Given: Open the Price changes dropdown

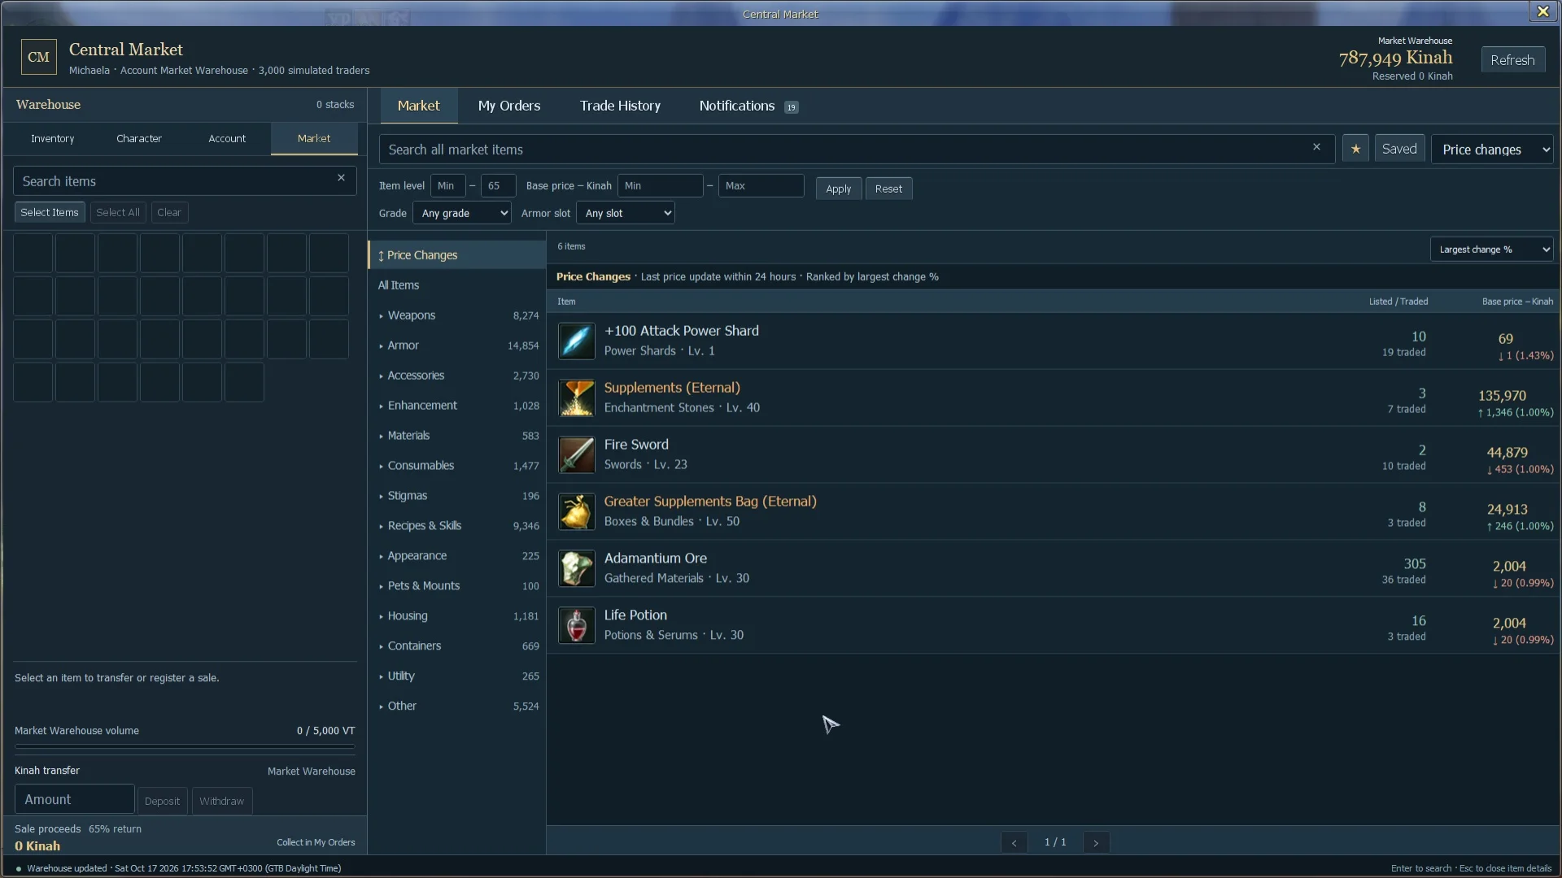Looking at the screenshot, I should click(1492, 149).
